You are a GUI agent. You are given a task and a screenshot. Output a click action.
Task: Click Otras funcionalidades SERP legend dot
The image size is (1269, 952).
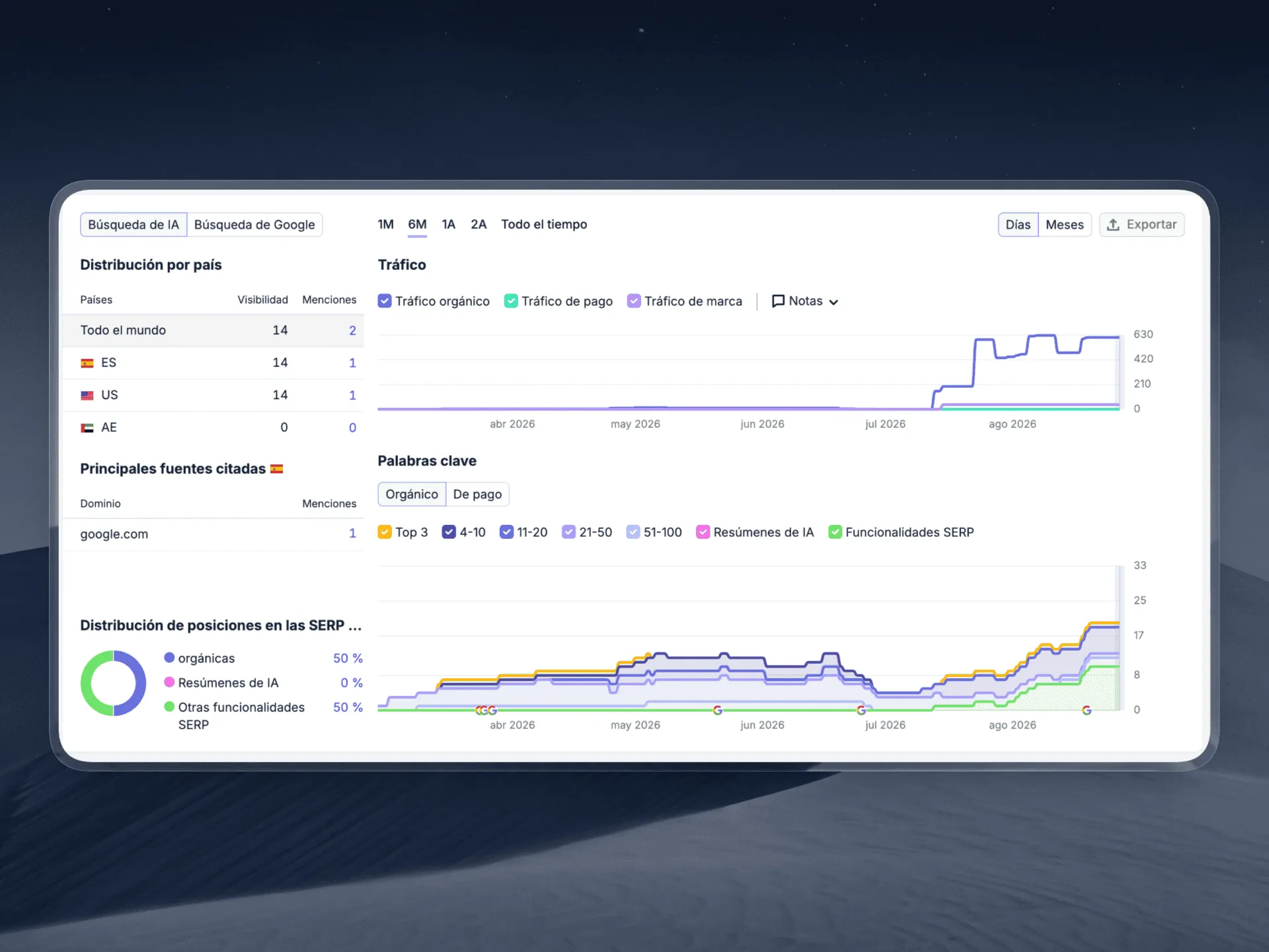tap(169, 707)
